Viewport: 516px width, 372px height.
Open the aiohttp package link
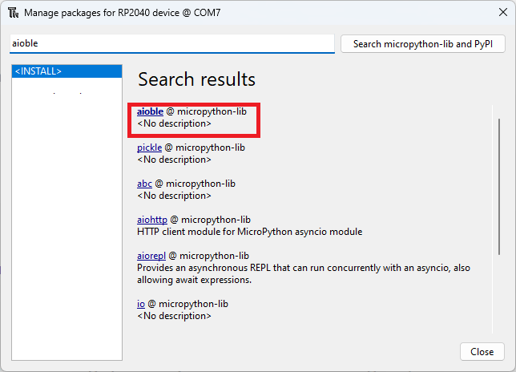coord(152,220)
